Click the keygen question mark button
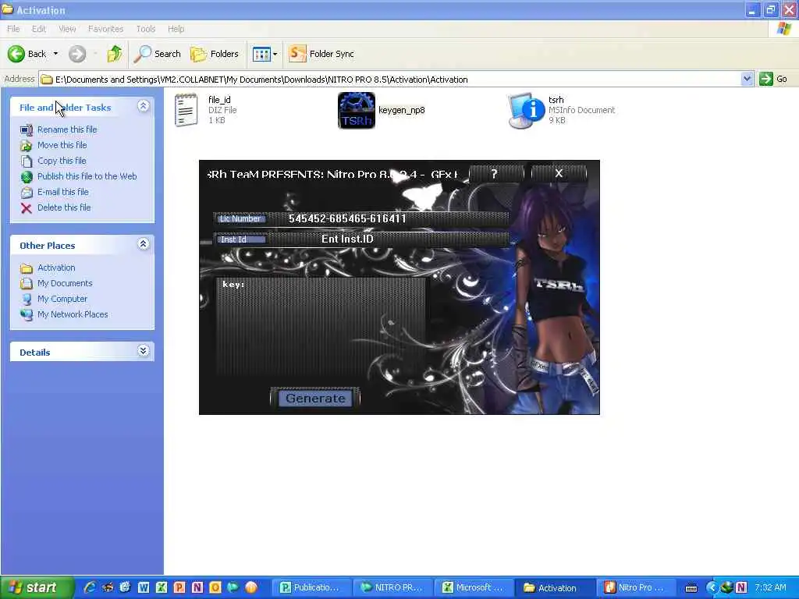Viewport: 799px width, 599px height. tap(495, 173)
